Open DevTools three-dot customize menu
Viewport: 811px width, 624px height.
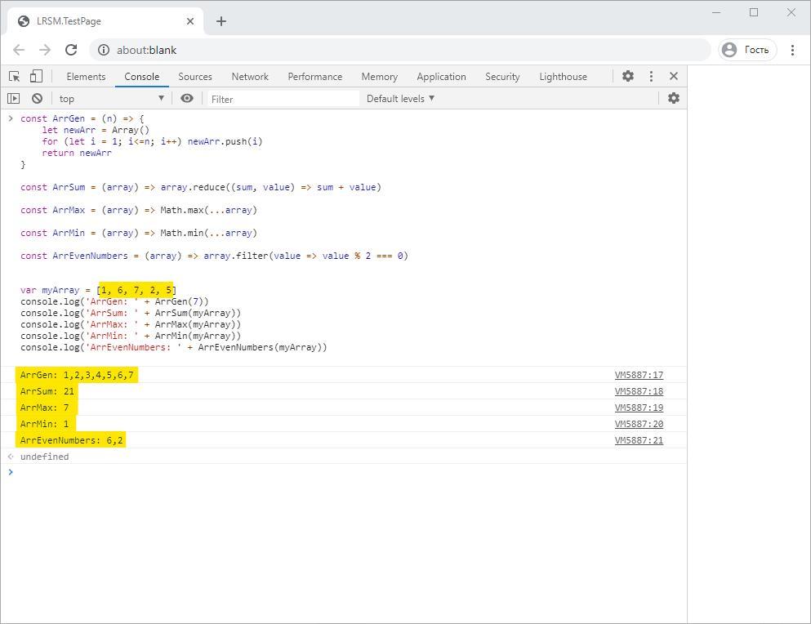[x=651, y=76]
